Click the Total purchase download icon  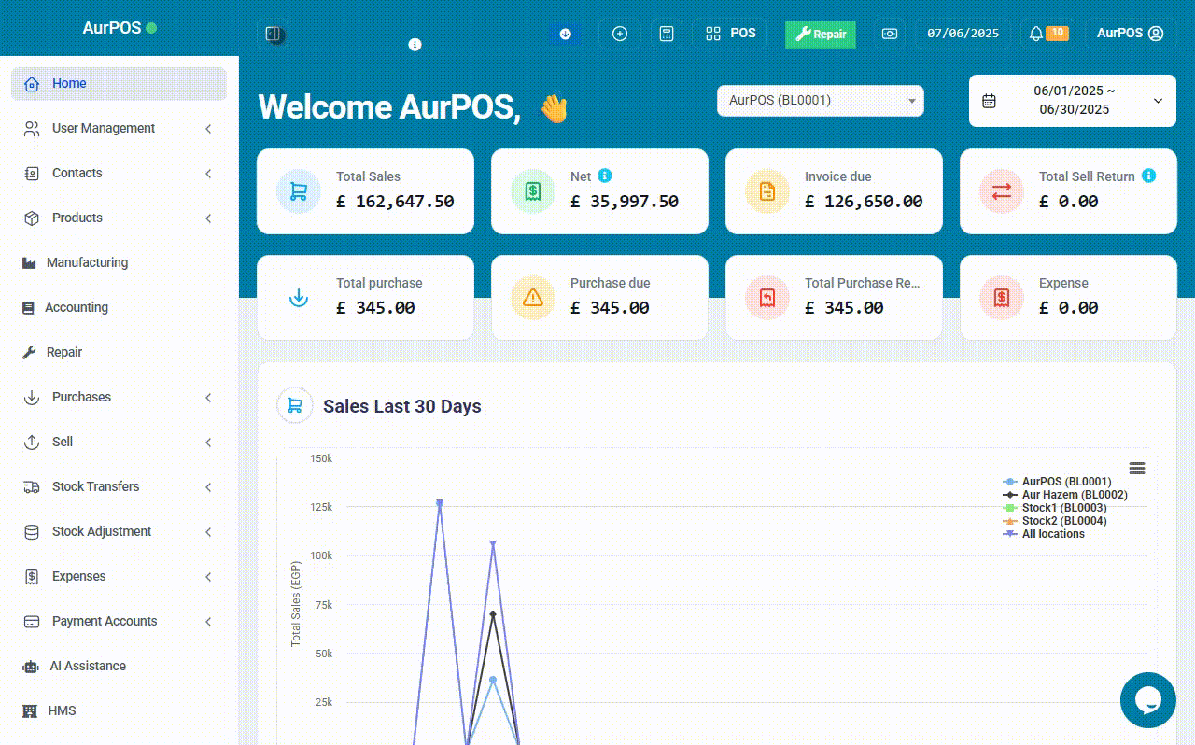tap(299, 298)
